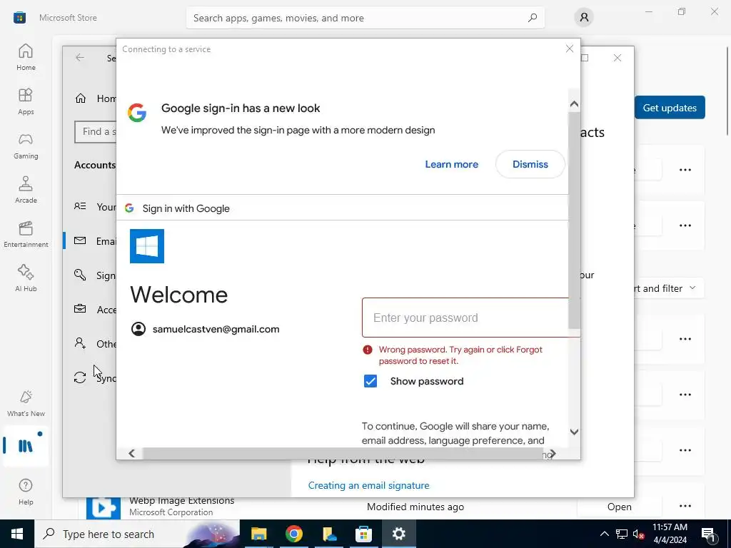Click Open for Webp Image Extensions
This screenshot has width=731, height=548.
click(619, 507)
